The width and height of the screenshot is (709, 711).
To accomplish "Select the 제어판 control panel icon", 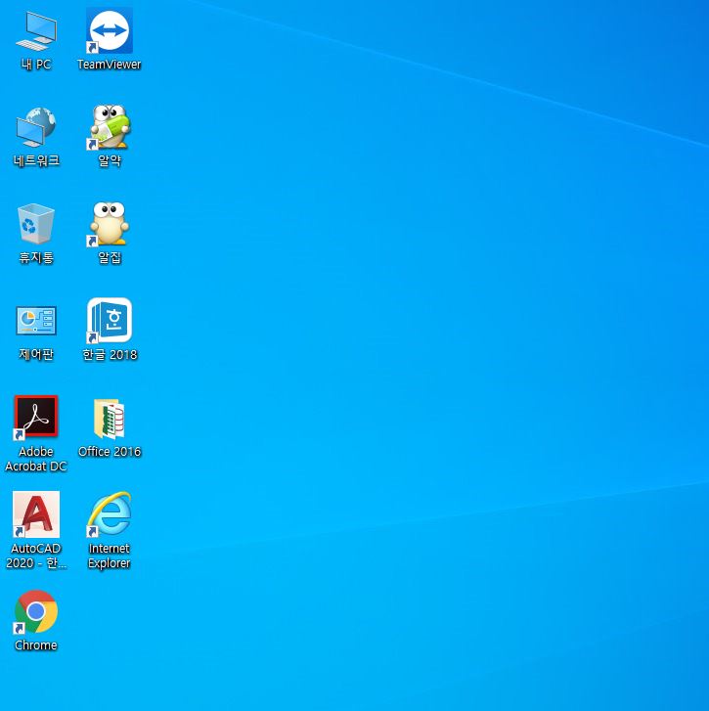I will tap(36, 321).
